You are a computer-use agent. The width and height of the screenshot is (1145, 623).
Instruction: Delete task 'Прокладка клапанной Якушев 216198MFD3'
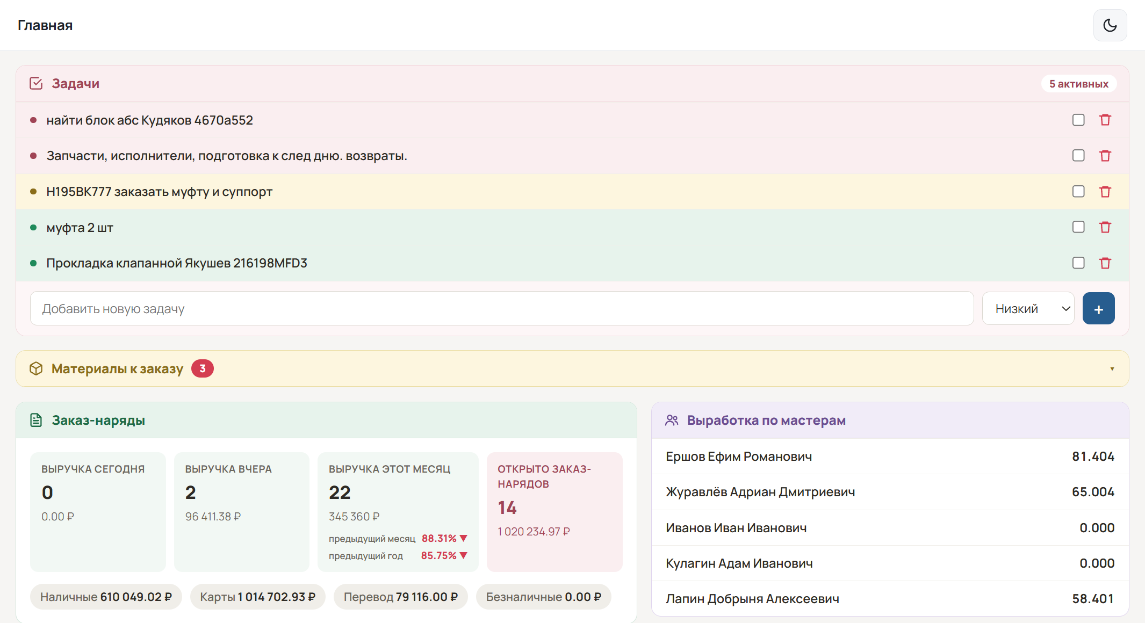click(x=1105, y=263)
